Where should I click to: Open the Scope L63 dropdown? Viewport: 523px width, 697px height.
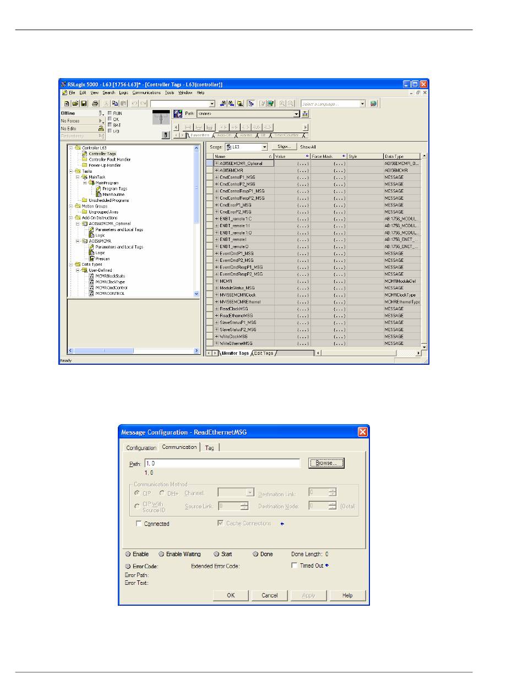tap(264, 147)
